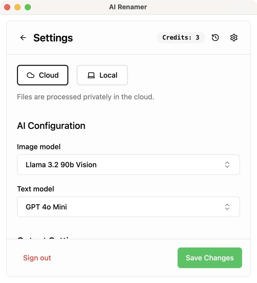Click the Settings page heading

(53, 38)
